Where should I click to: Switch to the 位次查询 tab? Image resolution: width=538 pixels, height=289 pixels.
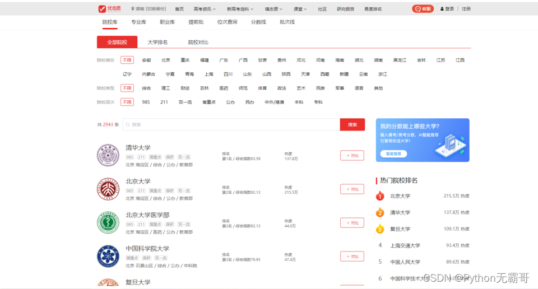[227, 22]
